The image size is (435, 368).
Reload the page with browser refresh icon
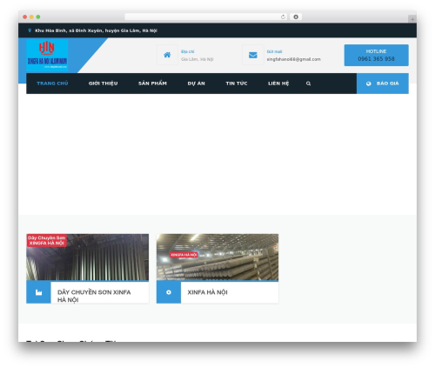pos(283,17)
